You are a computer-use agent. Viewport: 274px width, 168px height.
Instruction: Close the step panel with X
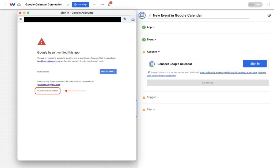[x=269, y=15]
